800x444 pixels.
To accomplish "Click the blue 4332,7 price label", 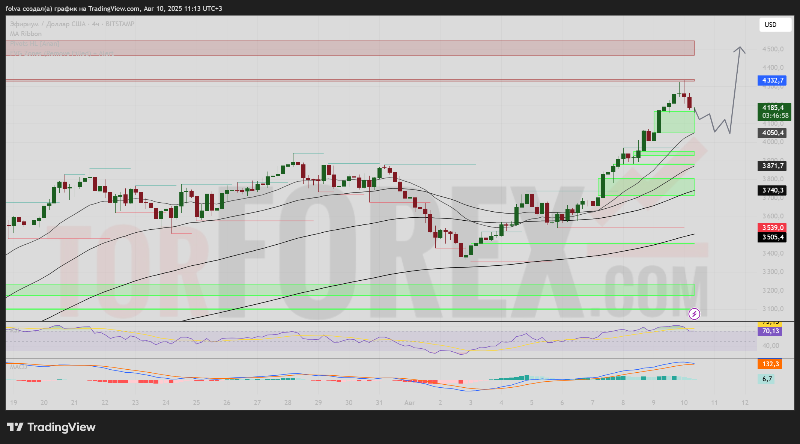I will (772, 80).
